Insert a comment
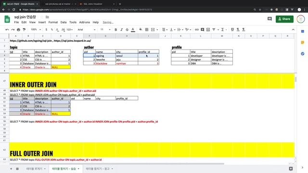Screen dimensions: 308x173 202,30
